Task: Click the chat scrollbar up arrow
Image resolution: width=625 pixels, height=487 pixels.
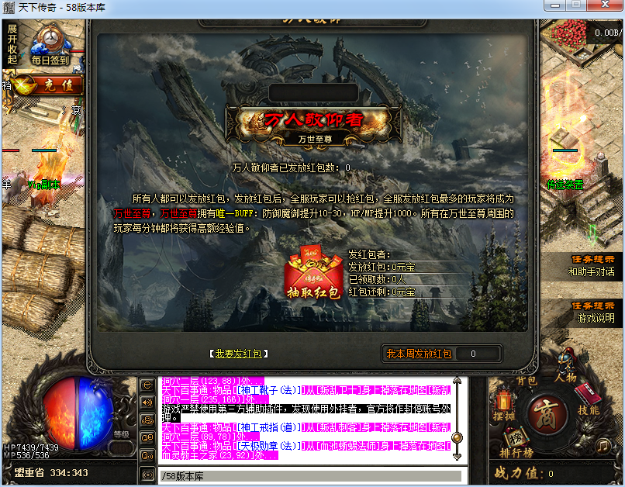Action: (458, 381)
